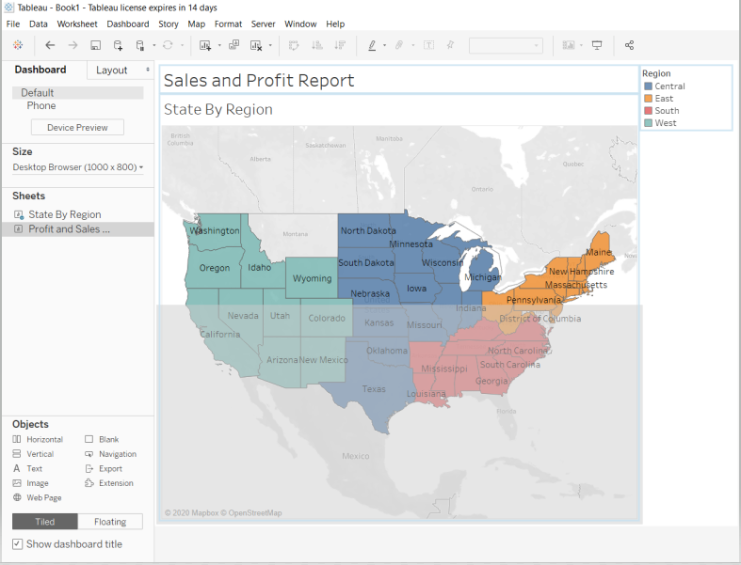This screenshot has width=741, height=565.
Task: Open the Dashboard menu
Action: tap(128, 24)
